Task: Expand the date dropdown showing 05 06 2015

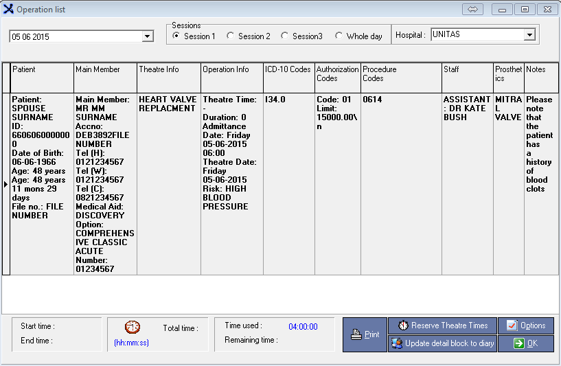Action: tap(148, 36)
